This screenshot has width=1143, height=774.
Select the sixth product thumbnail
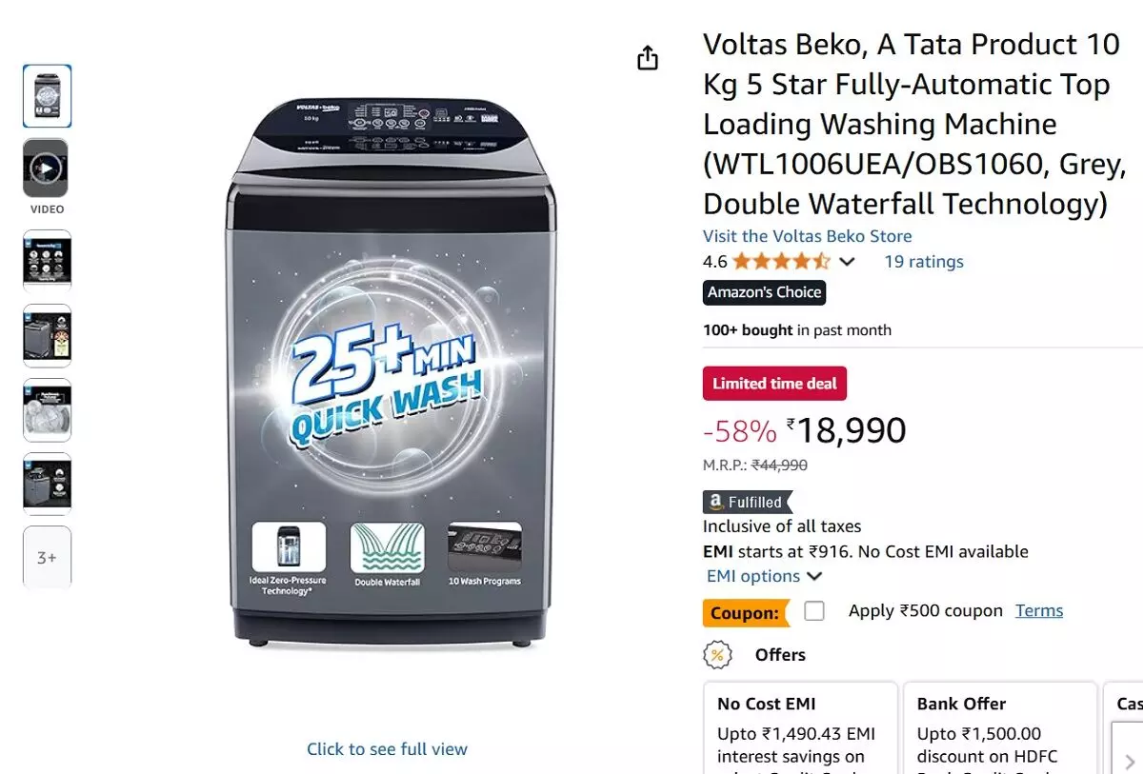47,484
